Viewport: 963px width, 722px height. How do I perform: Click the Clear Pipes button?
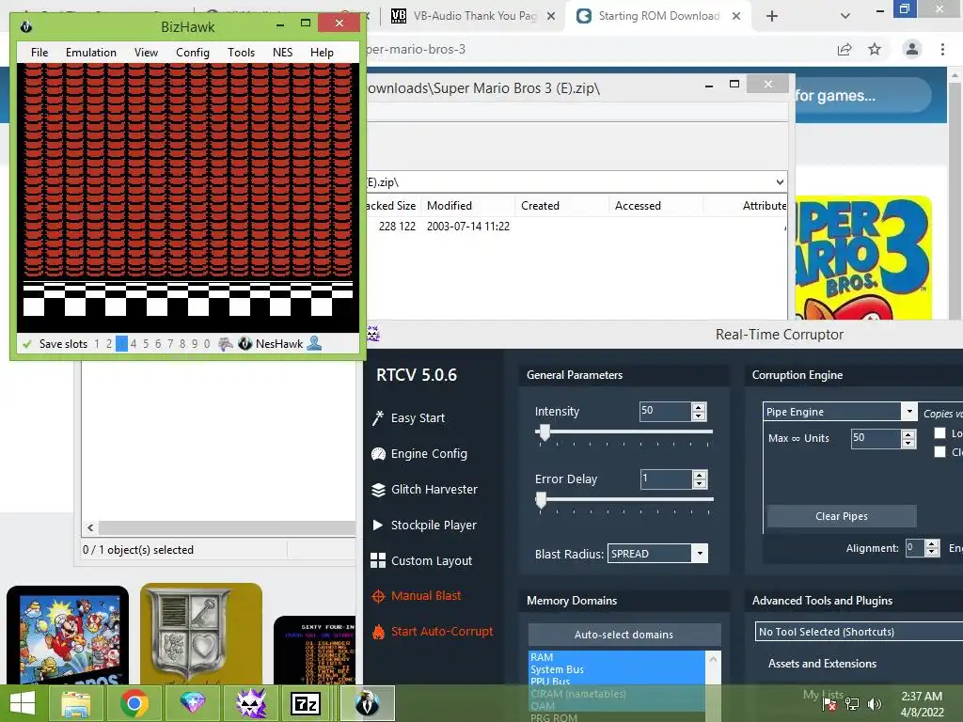(842, 516)
